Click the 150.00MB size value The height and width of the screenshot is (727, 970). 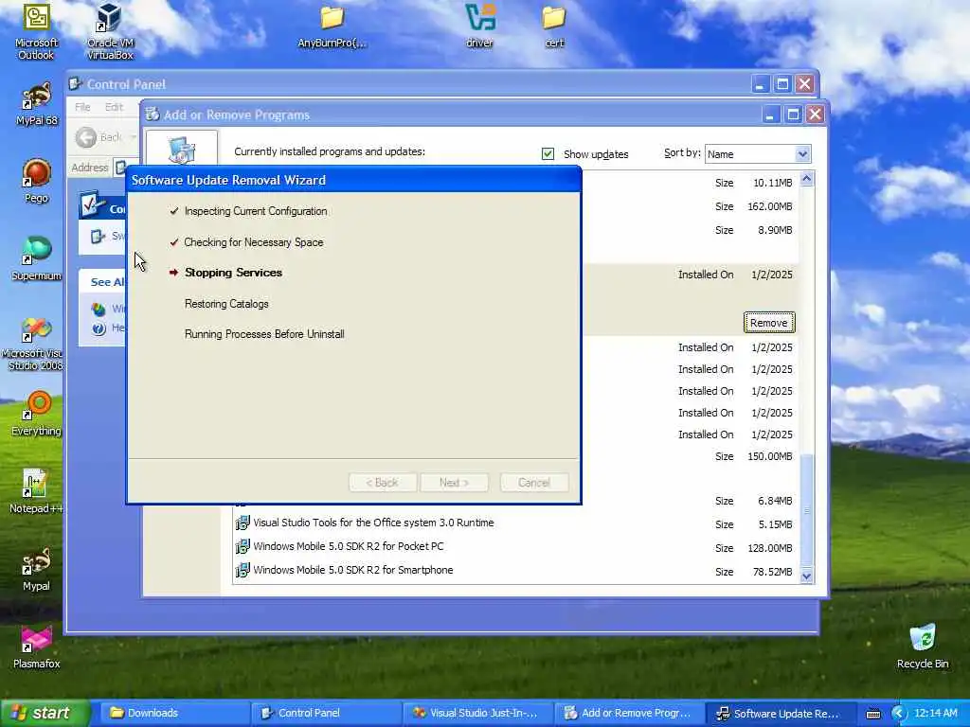[x=769, y=456]
